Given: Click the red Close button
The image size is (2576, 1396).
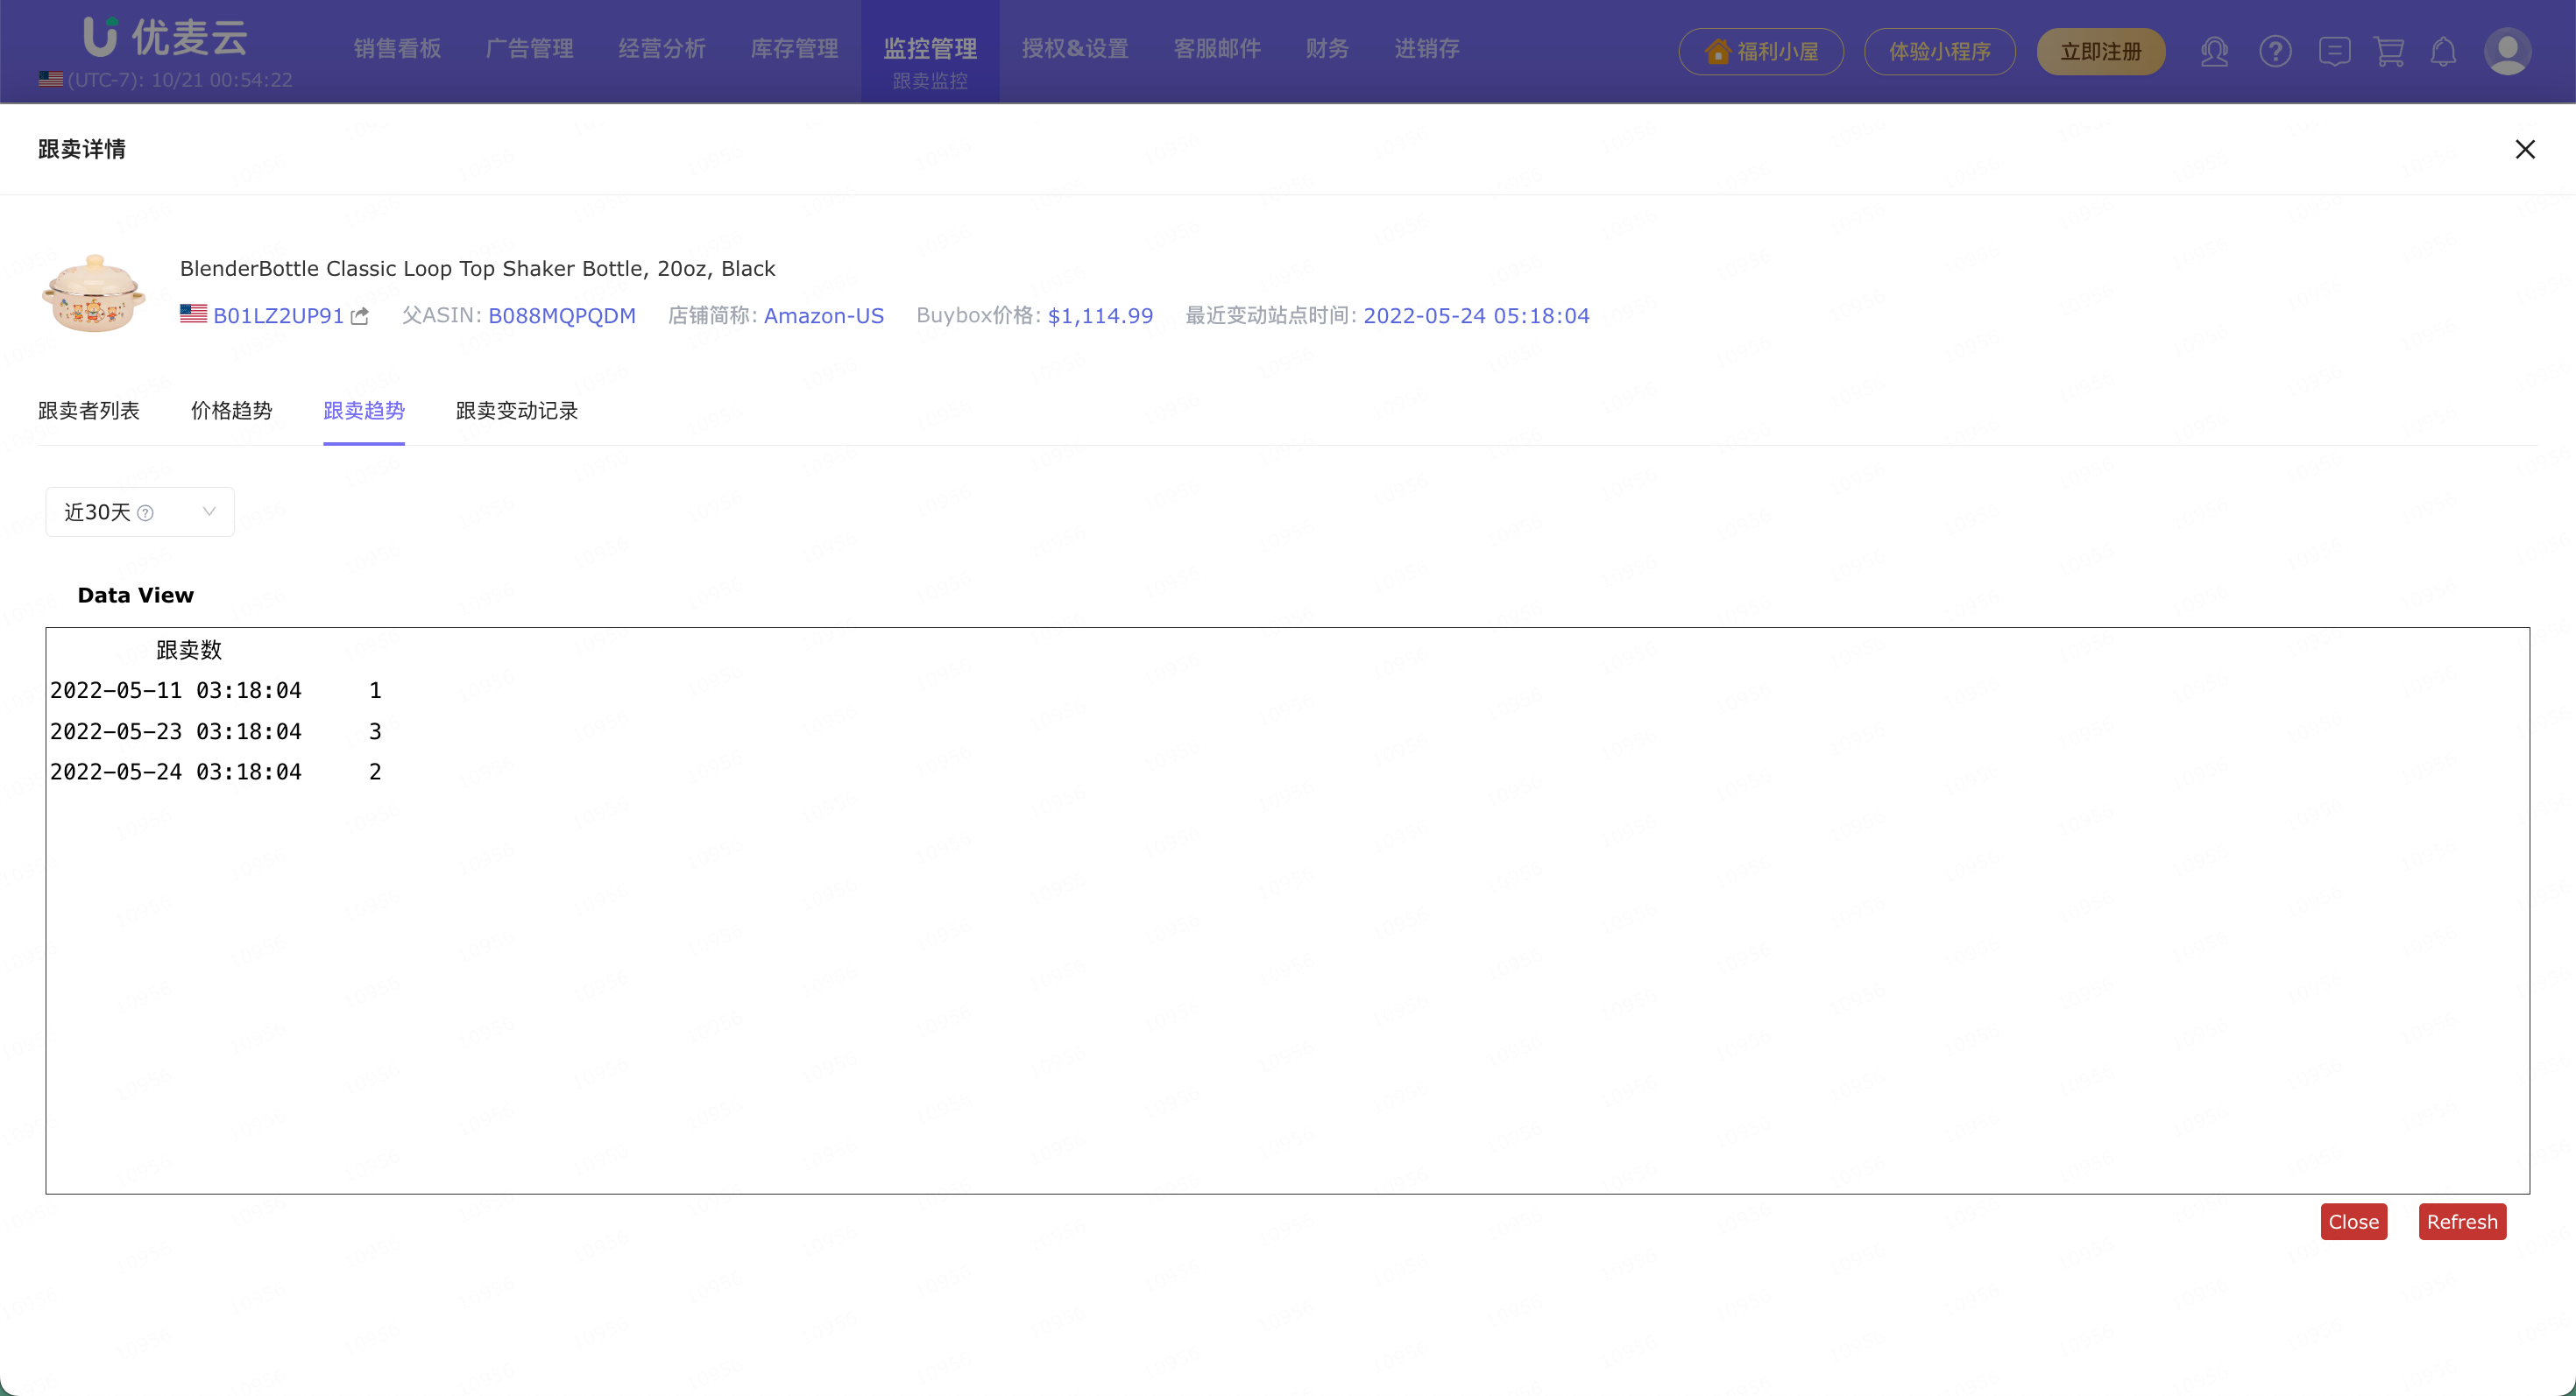Looking at the screenshot, I should (2353, 1221).
